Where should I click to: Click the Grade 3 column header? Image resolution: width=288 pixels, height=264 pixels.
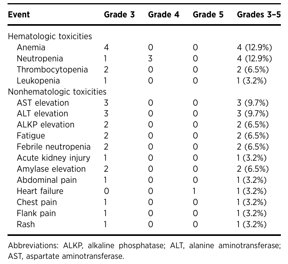pyautogui.click(x=119, y=15)
